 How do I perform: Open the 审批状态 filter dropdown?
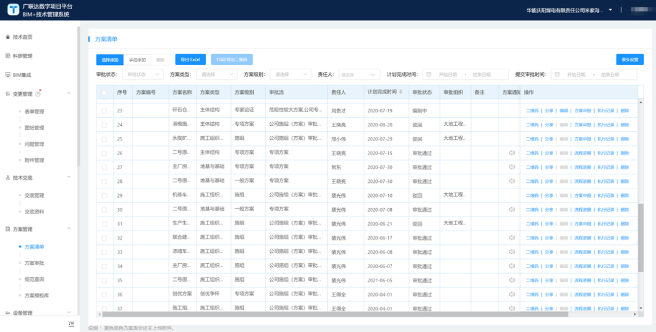(x=143, y=74)
